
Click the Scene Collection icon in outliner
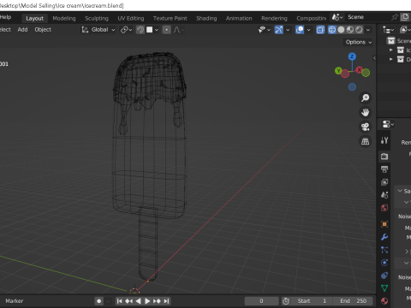tap(390, 41)
